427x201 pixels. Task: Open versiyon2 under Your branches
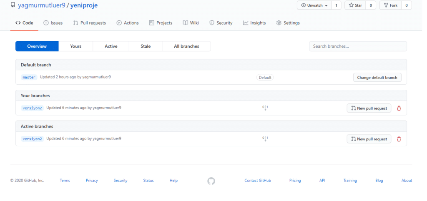coord(33,108)
